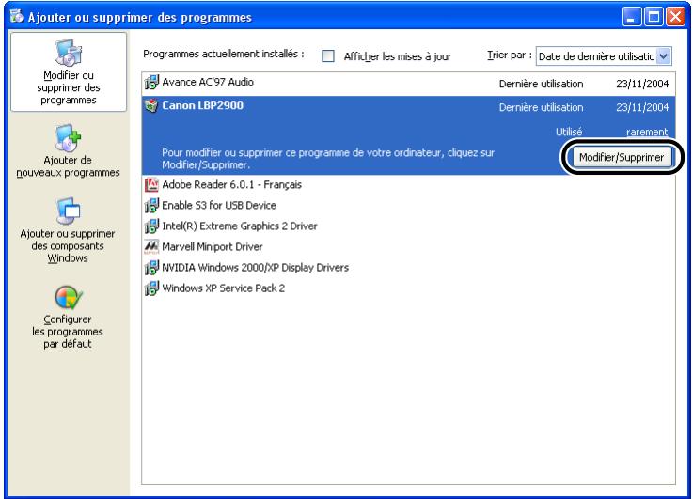The image size is (693, 499).
Task: Select Avance AC'97 Audio program name
Action: point(208,82)
